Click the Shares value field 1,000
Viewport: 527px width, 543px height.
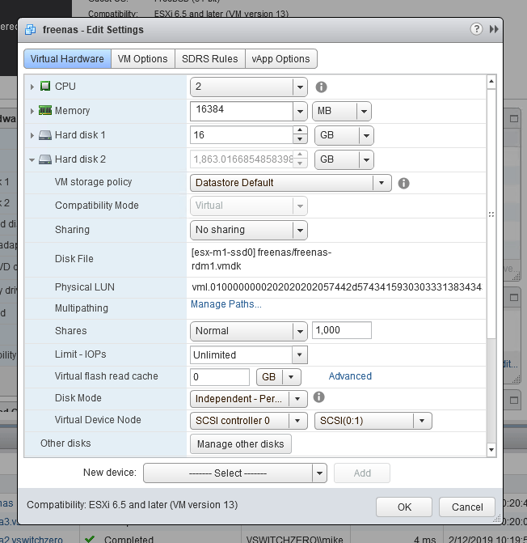click(x=342, y=330)
